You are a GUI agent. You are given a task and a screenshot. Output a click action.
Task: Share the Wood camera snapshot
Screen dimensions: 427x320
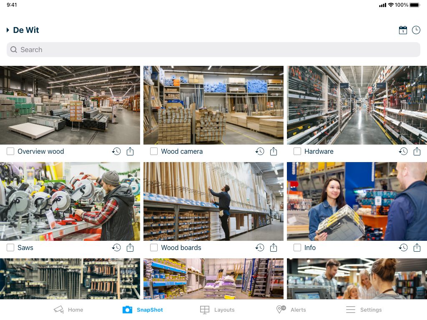pyautogui.click(x=274, y=151)
